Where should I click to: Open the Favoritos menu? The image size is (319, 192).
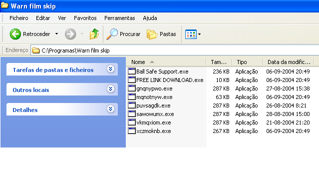85,18
